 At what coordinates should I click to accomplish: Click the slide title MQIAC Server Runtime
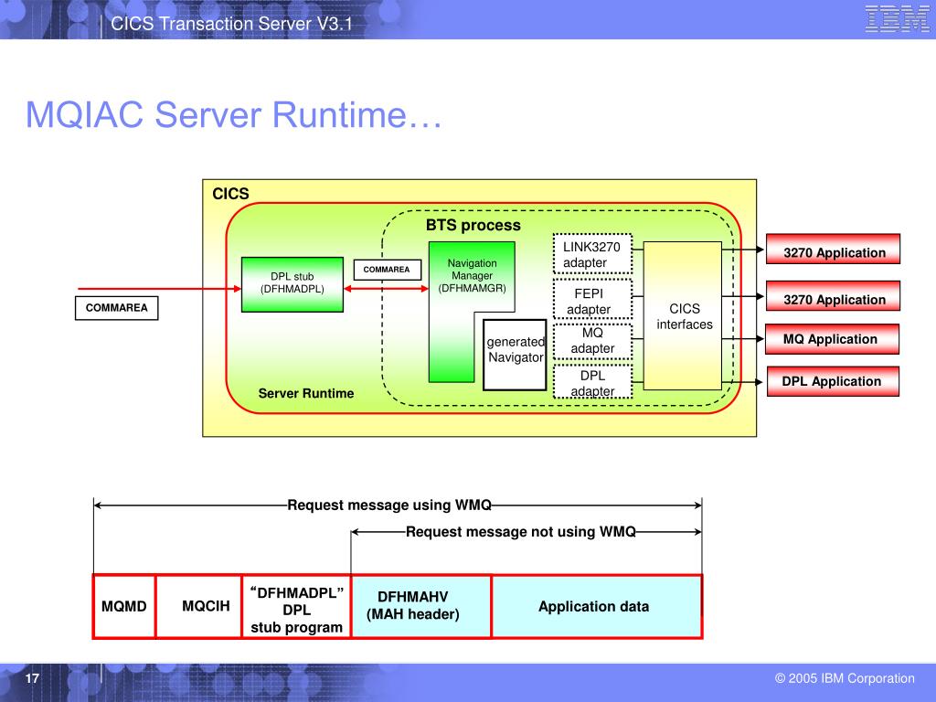233,114
